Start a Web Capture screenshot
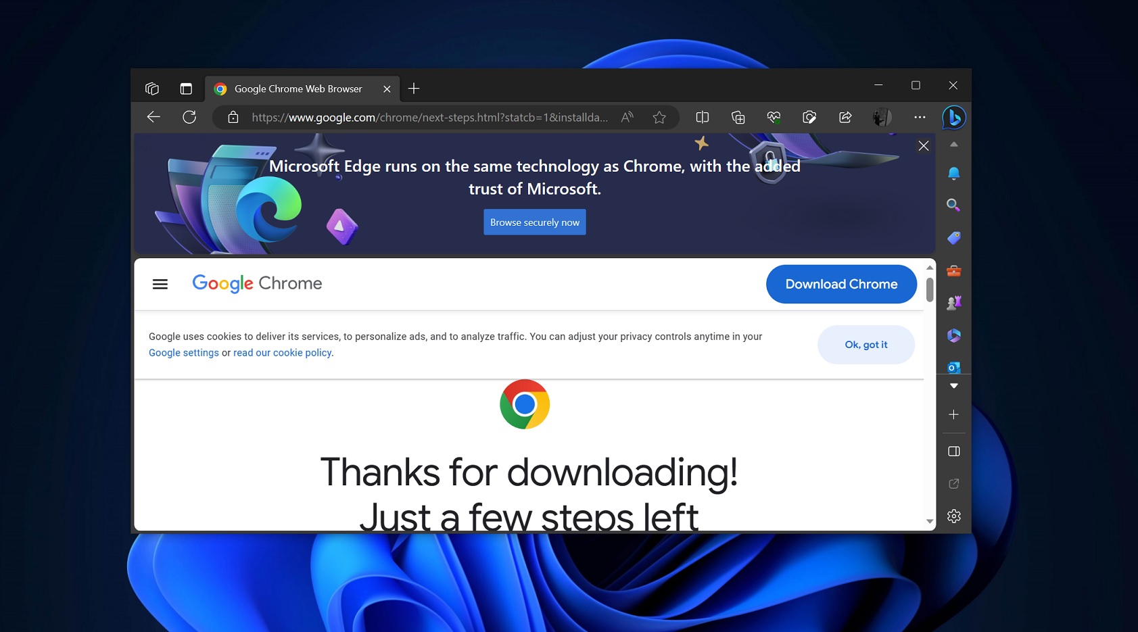This screenshot has height=632, width=1138. click(809, 117)
